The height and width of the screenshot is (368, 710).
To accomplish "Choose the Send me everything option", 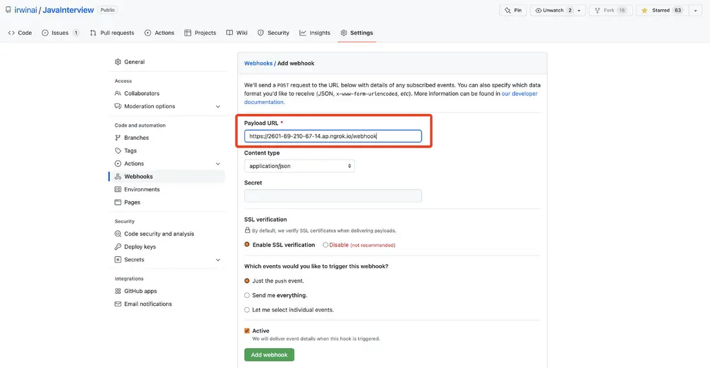I will point(247,296).
